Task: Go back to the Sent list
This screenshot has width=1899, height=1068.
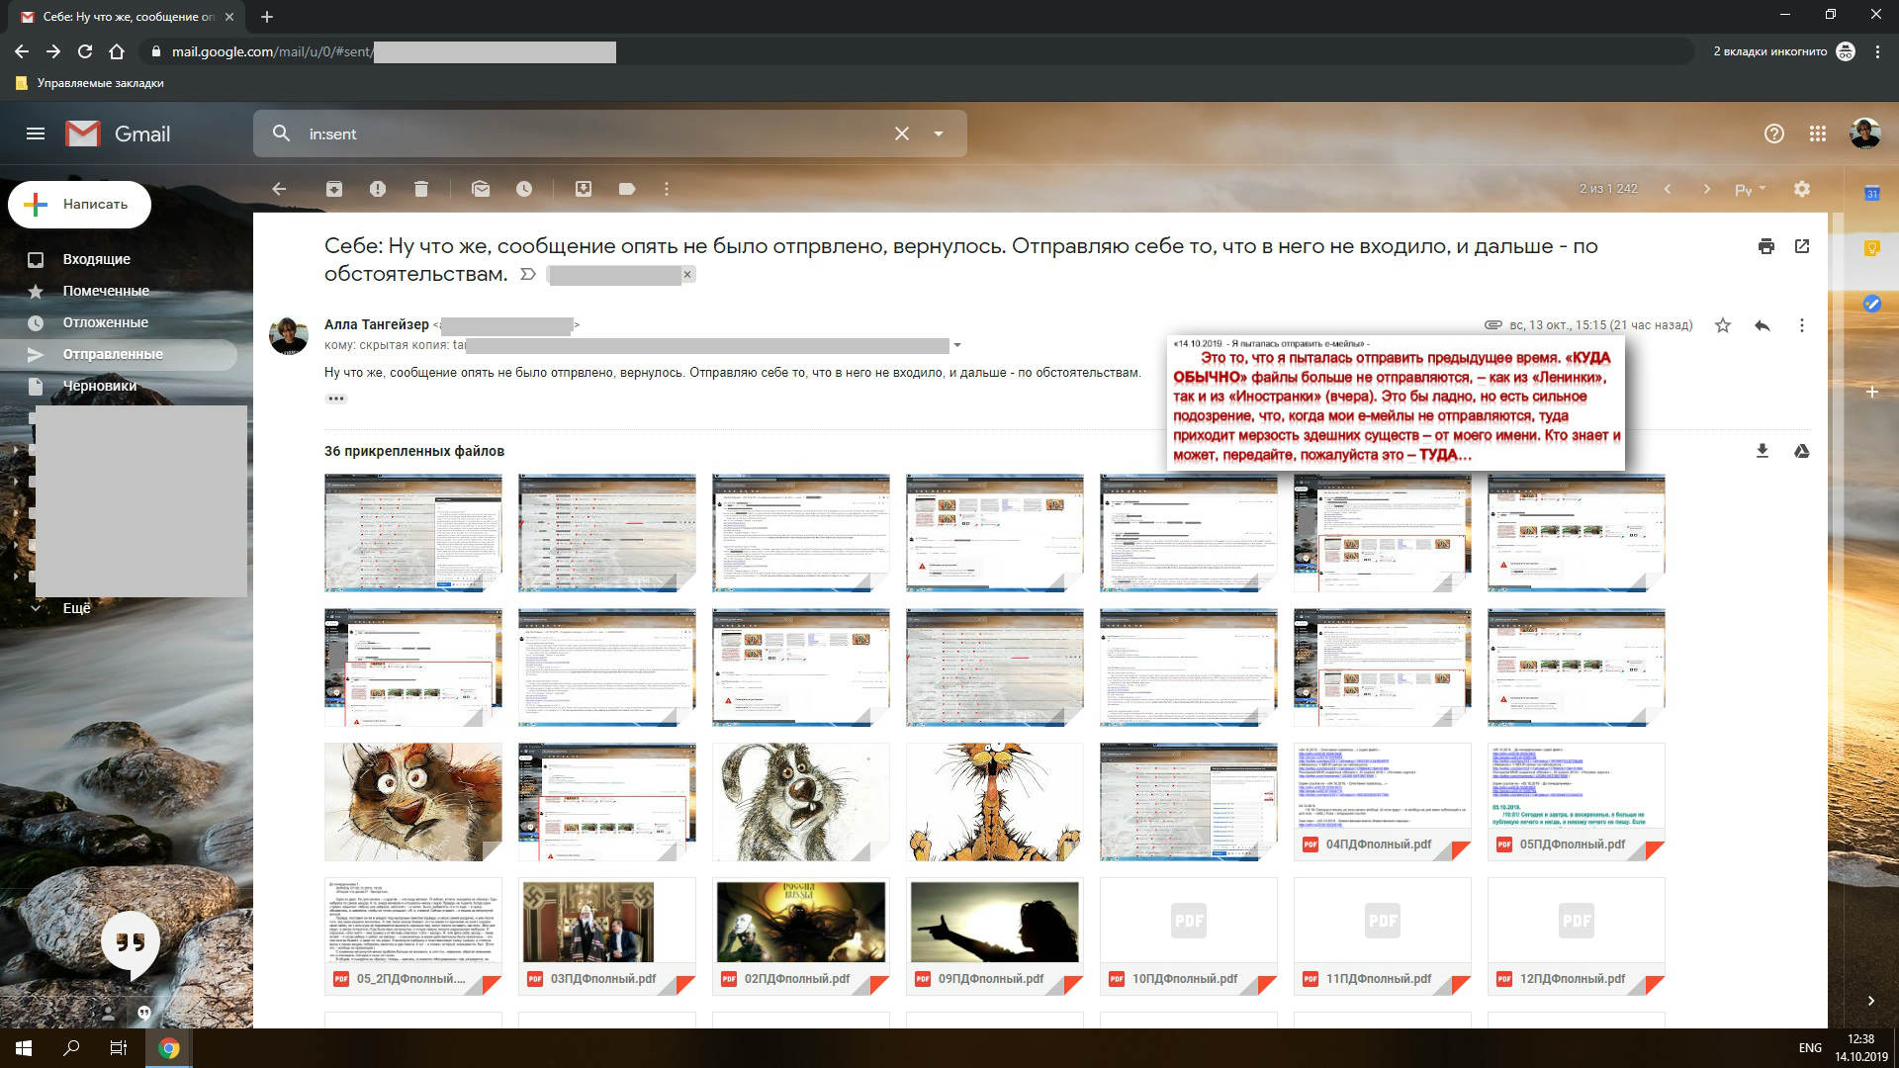Action: tap(279, 189)
